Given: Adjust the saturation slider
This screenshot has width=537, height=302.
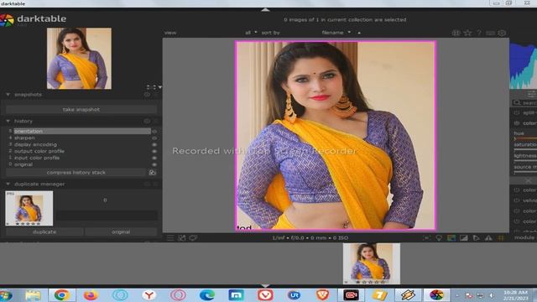Looking at the screenshot, I should [x=525, y=149].
